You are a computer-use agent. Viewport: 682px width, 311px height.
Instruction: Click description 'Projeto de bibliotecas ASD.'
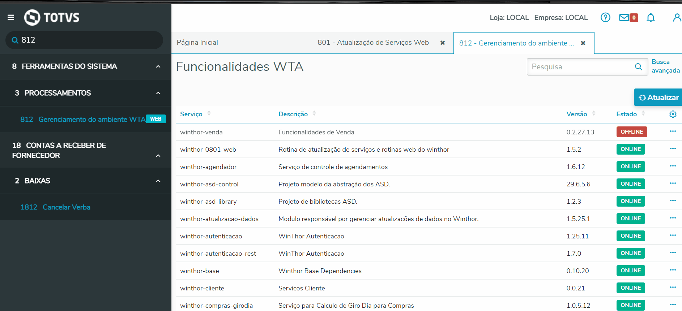pos(318,202)
